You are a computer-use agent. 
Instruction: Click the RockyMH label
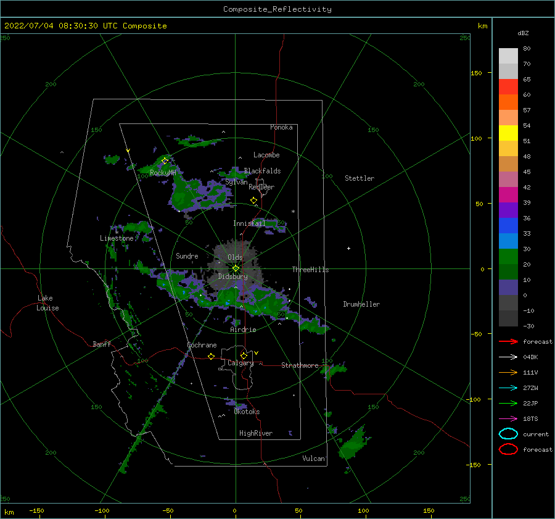(163, 173)
